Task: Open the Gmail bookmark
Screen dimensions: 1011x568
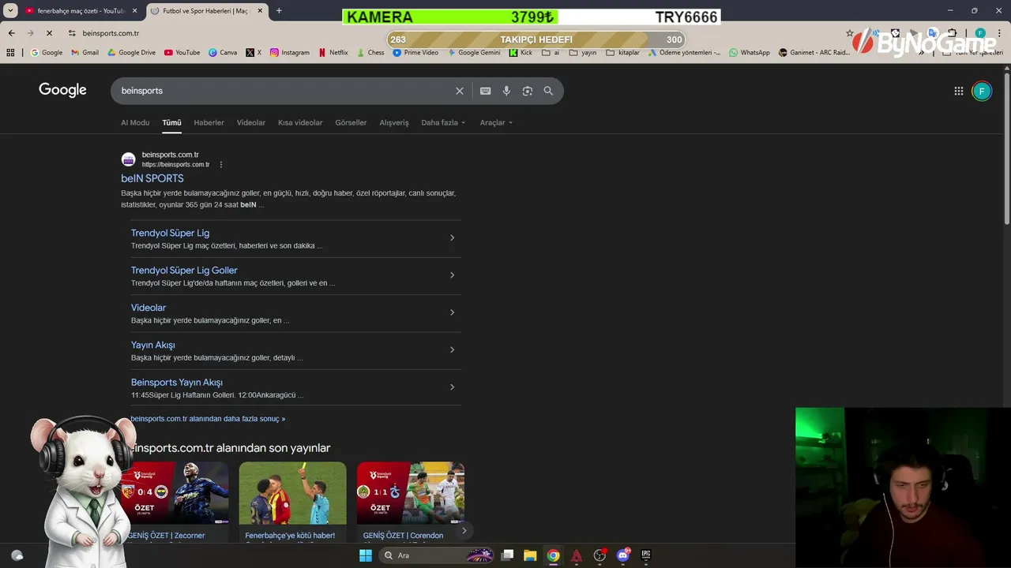Action: point(85,53)
